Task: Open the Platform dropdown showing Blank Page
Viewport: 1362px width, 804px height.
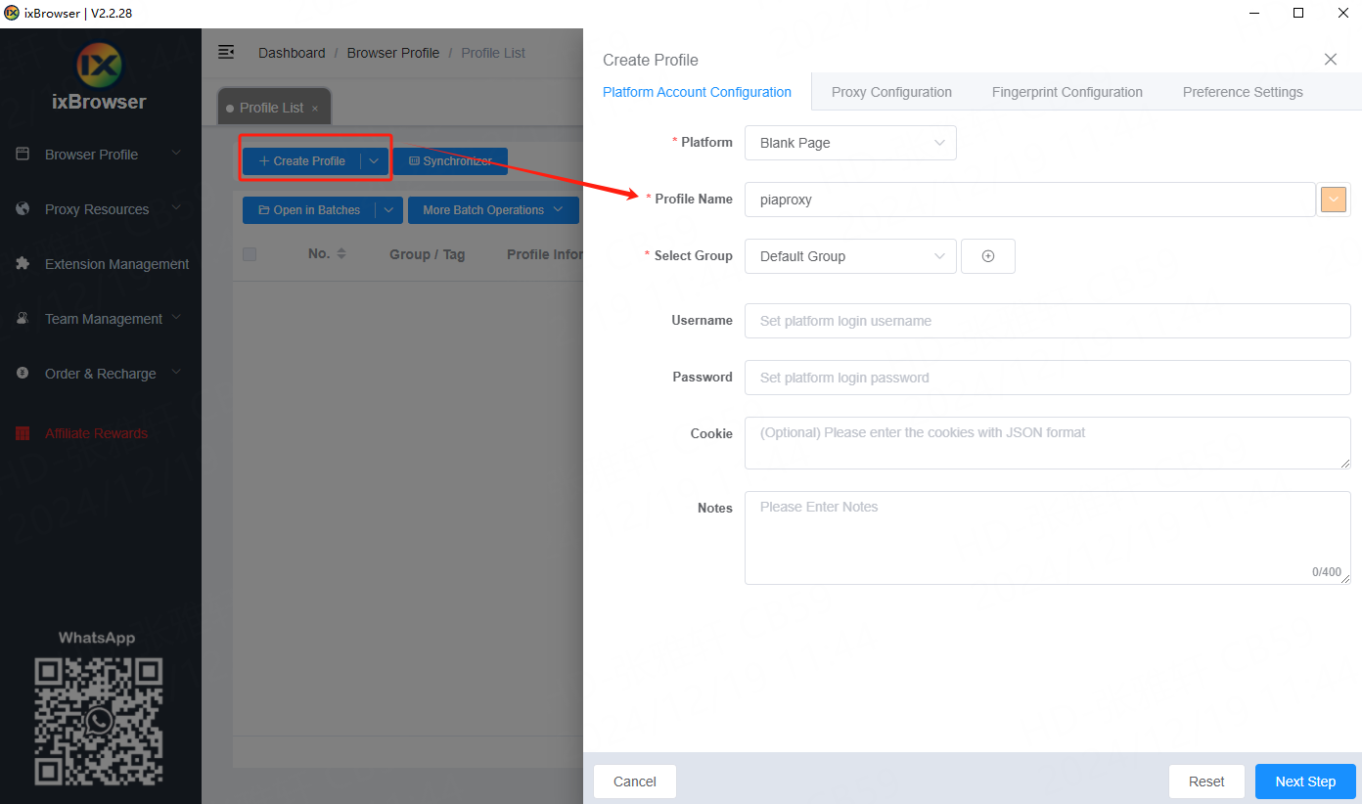Action: point(849,143)
